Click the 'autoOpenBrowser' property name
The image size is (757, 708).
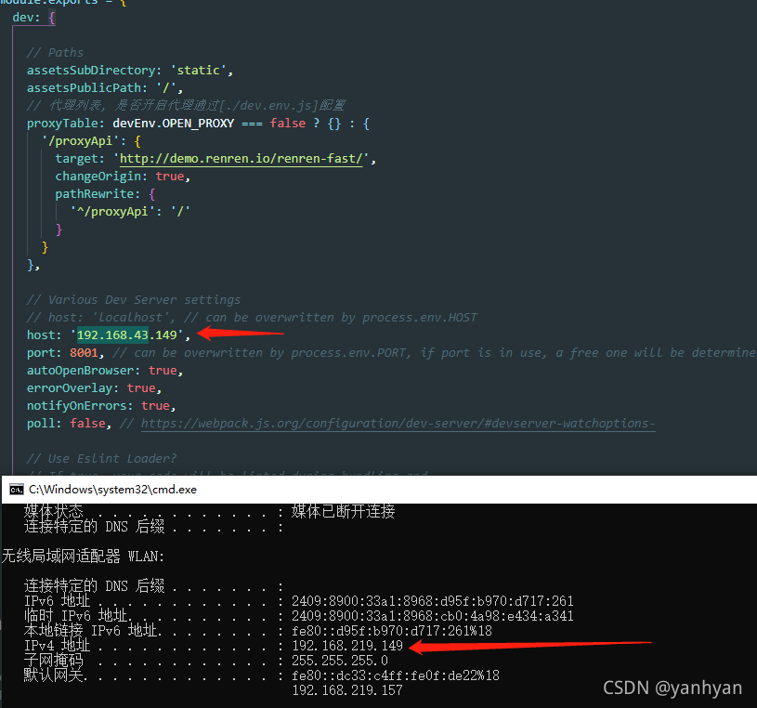[x=80, y=371]
